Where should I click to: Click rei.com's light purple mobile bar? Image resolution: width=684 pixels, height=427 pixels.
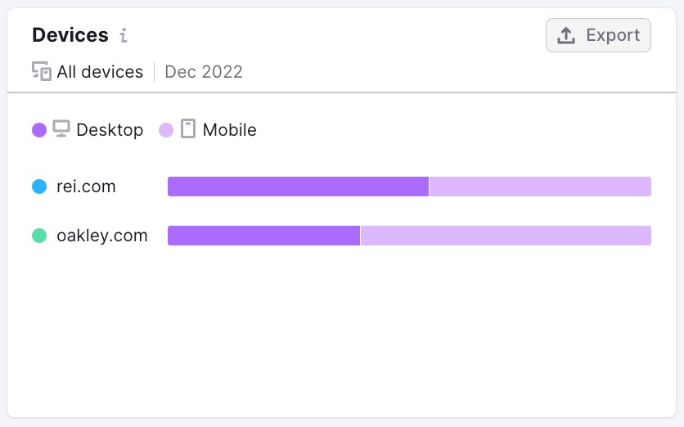540,187
